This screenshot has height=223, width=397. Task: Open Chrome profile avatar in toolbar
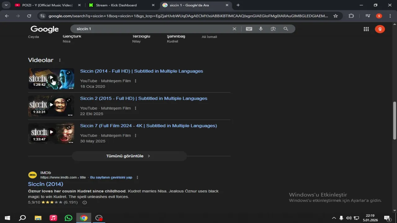[x=379, y=16]
